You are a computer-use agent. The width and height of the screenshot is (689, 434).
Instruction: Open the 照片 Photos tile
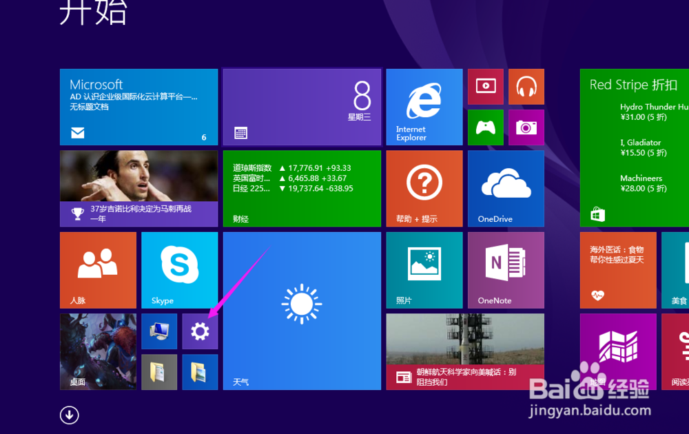click(x=424, y=270)
